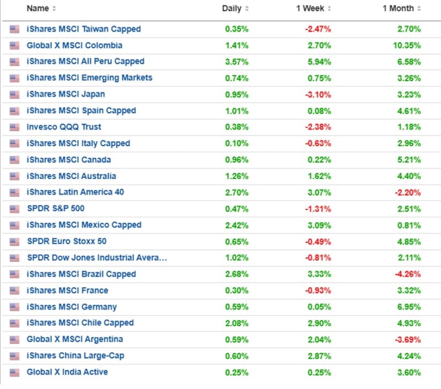Click flag icon beside iShares MSCI Mexico Capped

click(x=14, y=225)
